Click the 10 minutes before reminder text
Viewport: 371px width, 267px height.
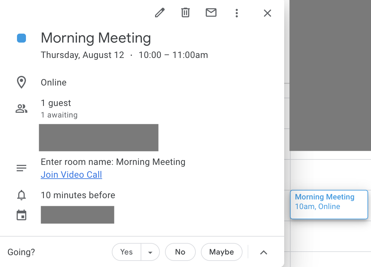tap(78, 195)
